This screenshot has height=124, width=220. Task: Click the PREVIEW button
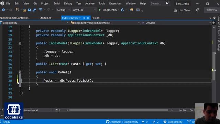pyautogui.click(x=212, y=10)
